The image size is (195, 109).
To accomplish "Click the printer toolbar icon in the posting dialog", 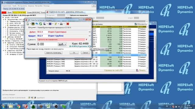I will click(x=61, y=24).
